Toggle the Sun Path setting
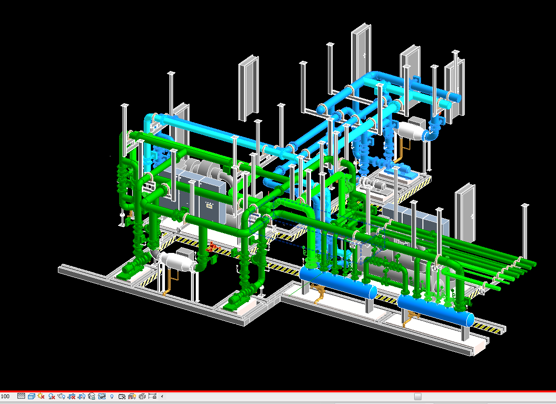The width and height of the screenshot is (556, 404). click(x=41, y=396)
